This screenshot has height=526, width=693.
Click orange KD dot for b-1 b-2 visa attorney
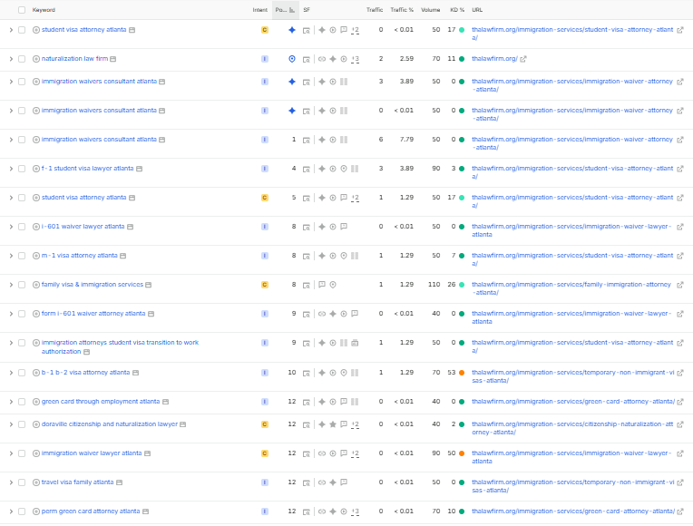[462, 373]
